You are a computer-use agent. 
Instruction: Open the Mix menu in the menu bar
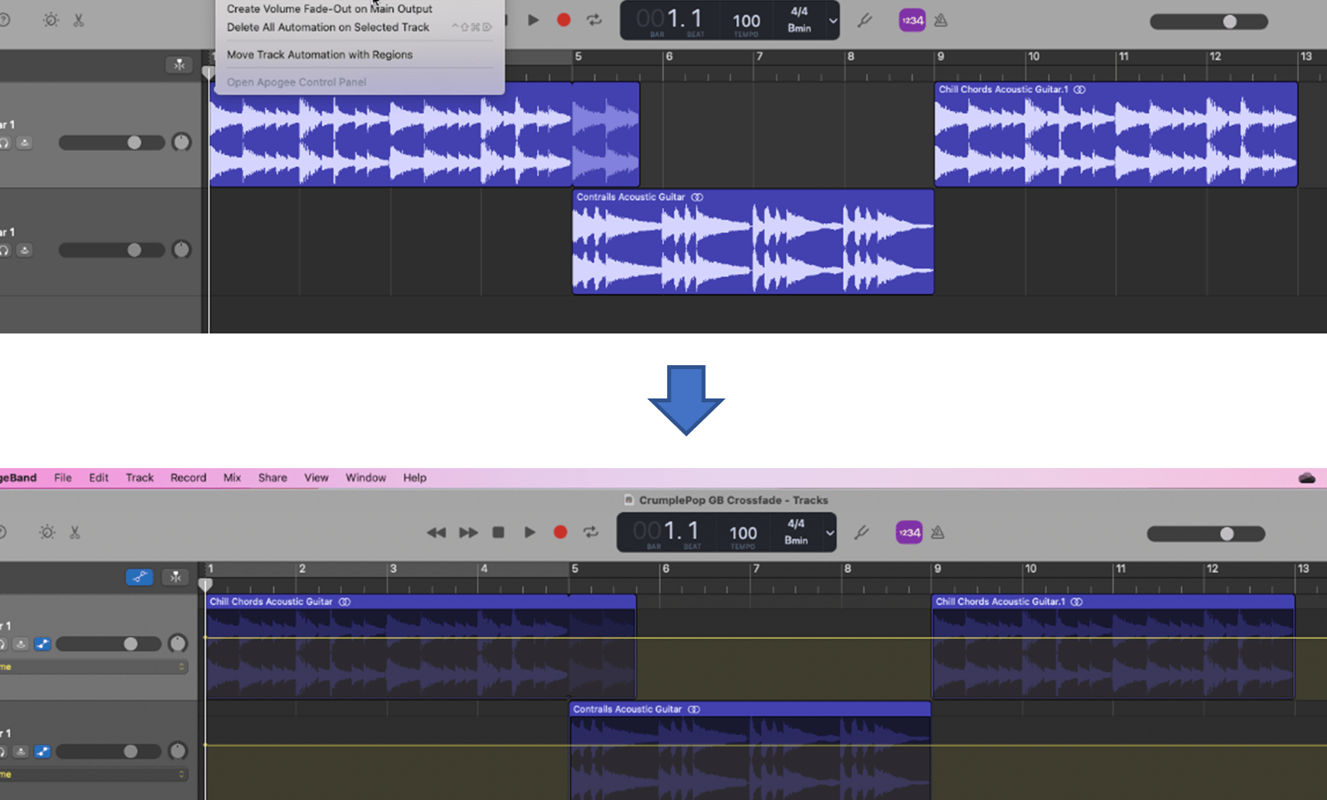click(231, 477)
